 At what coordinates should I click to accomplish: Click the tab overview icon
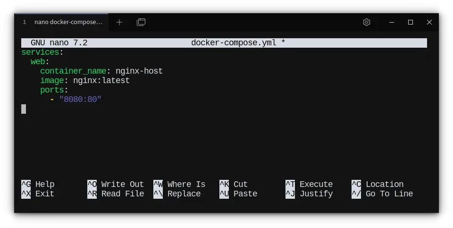click(x=141, y=22)
